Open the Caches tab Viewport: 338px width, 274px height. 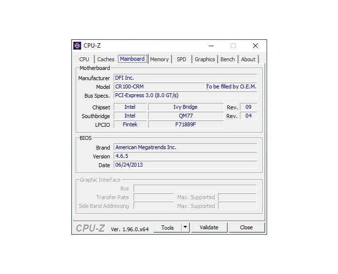point(106,59)
